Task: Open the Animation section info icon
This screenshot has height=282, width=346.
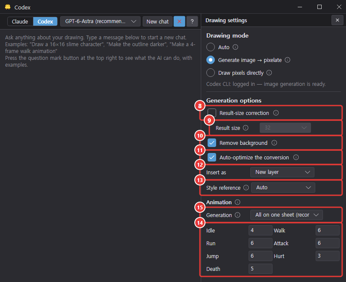Action: coord(238,202)
